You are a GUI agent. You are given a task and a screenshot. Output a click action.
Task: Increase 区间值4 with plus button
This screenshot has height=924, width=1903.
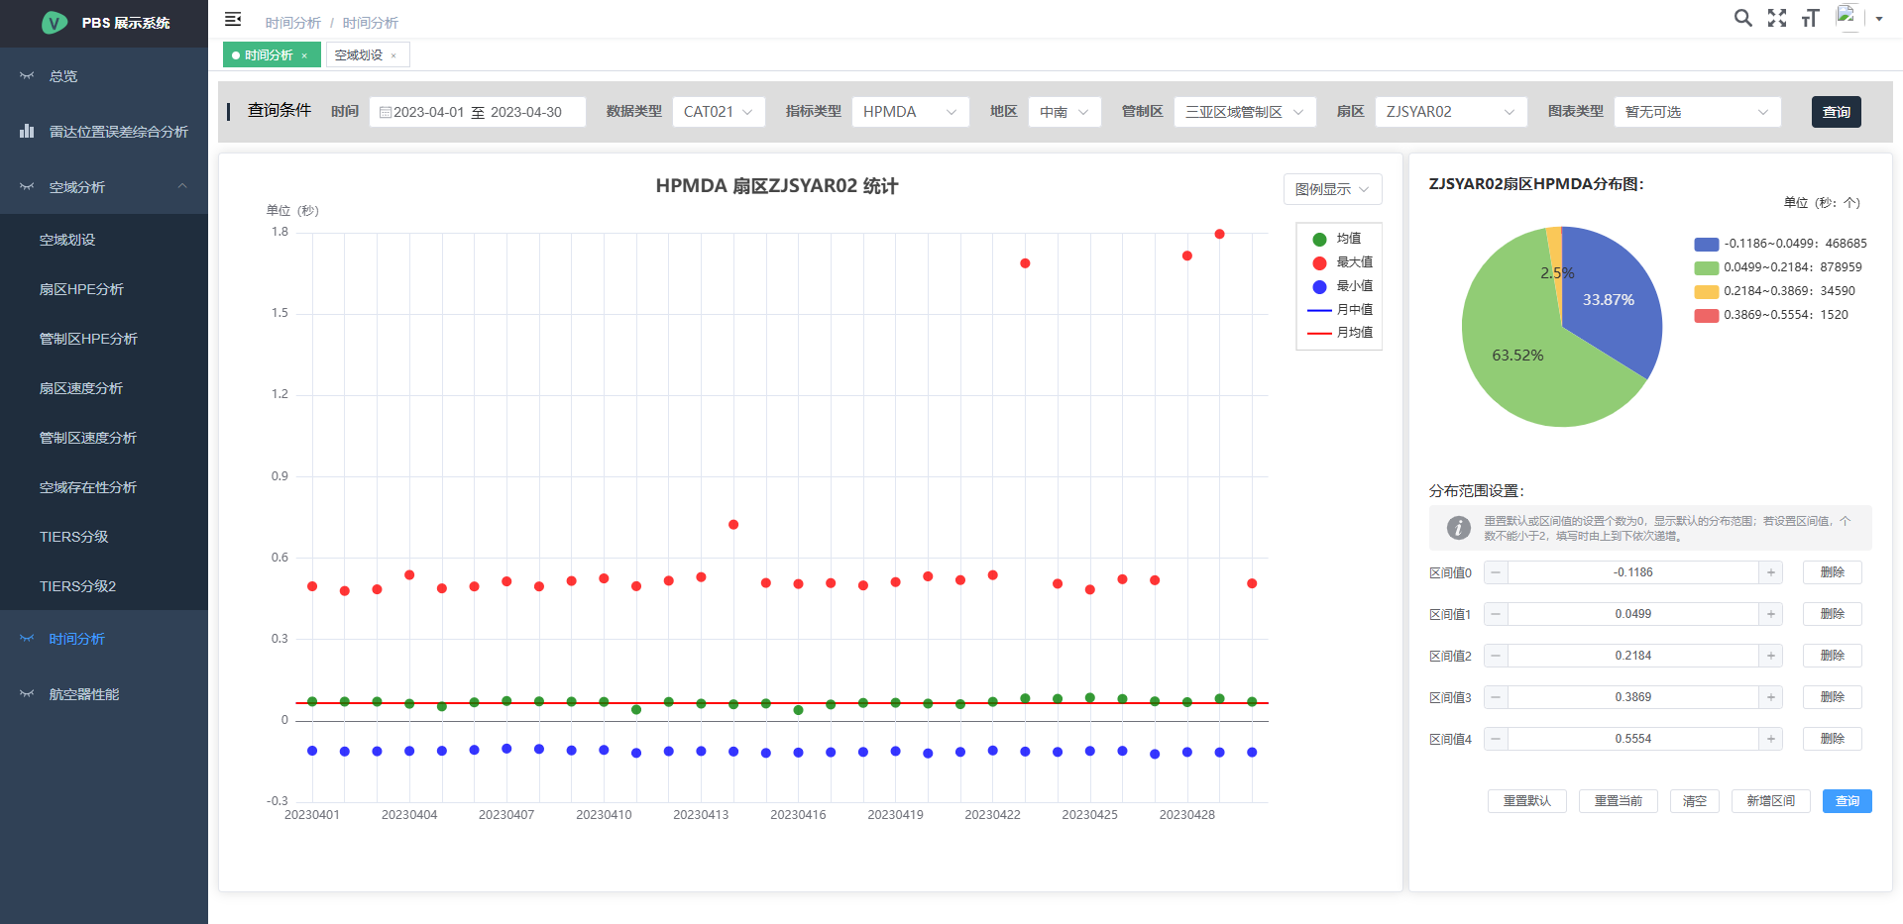(1770, 739)
